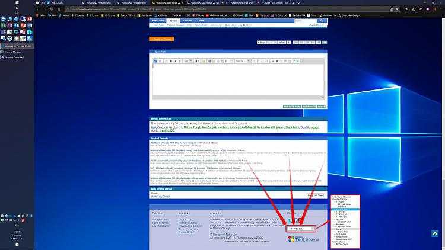Click the browser Back arrow
This screenshot has height=250, width=445.
tap(38, 9)
